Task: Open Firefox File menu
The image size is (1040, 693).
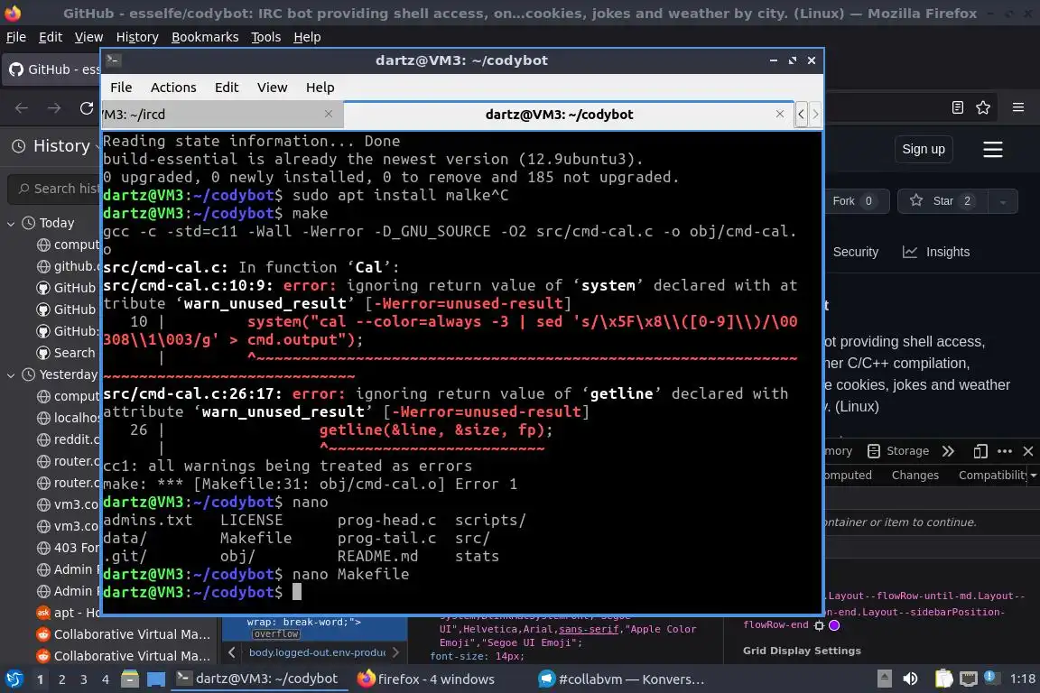Action: tap(16, 37)
